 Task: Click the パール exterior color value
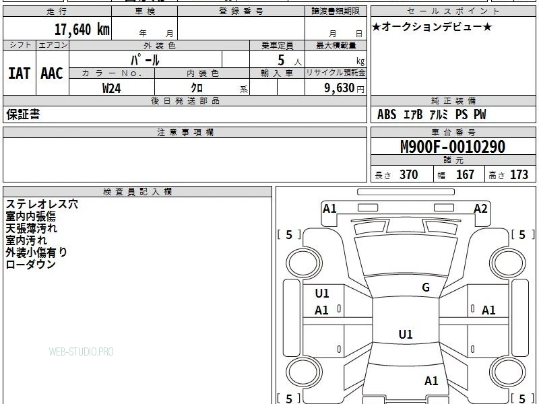click(145, 60)
